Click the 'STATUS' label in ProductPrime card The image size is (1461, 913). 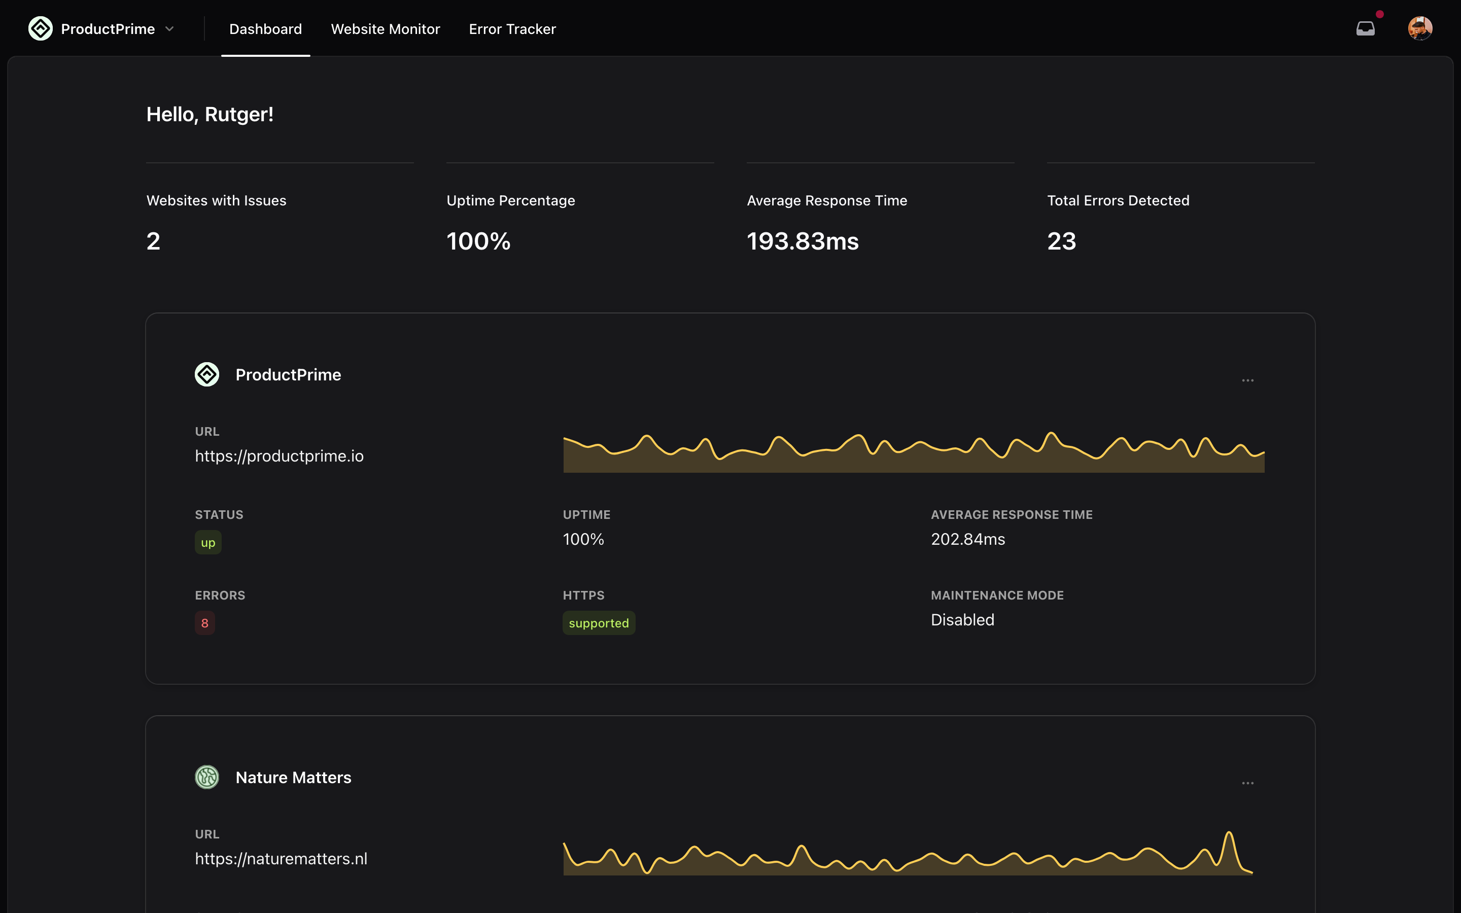[219, 515]
